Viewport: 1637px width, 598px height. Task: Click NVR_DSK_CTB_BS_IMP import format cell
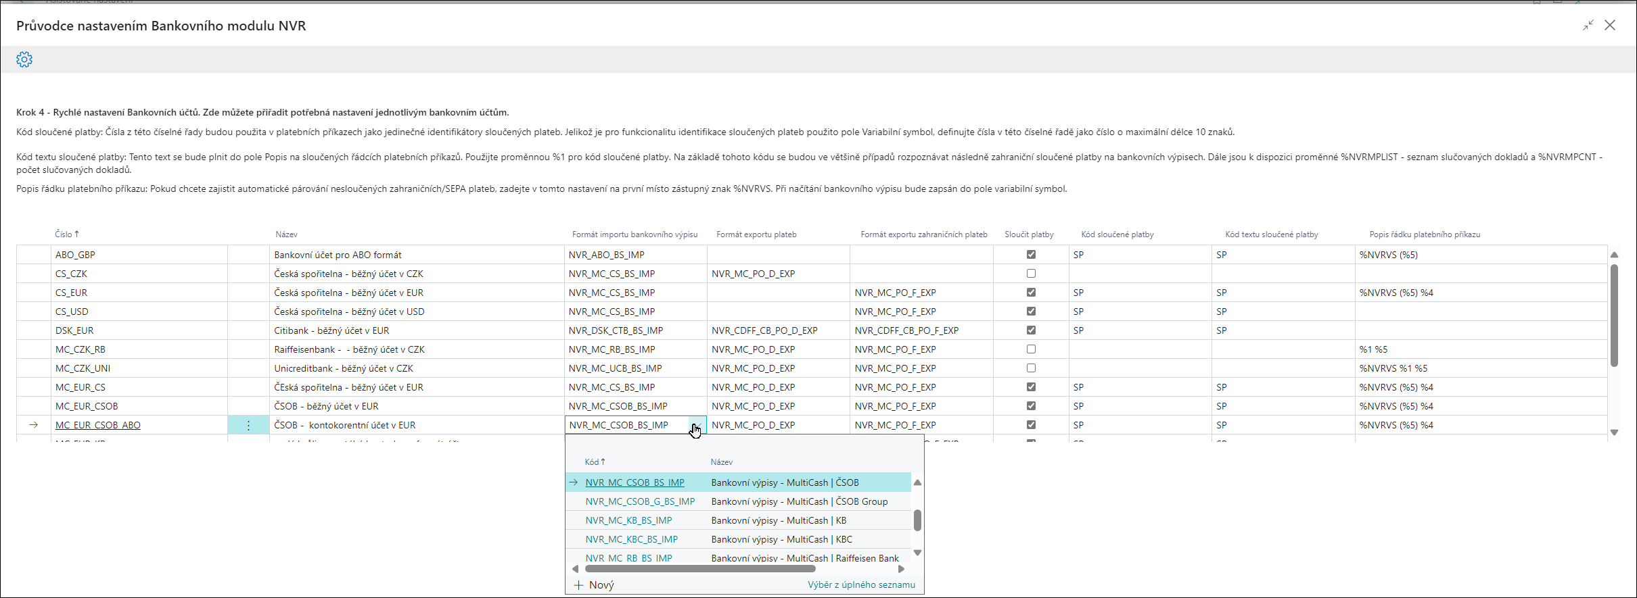636,330
